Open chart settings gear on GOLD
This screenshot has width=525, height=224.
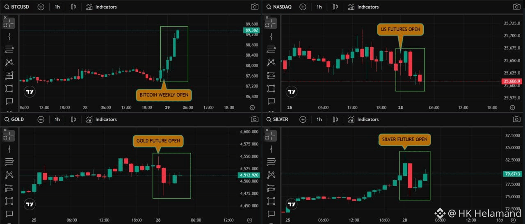250,220
